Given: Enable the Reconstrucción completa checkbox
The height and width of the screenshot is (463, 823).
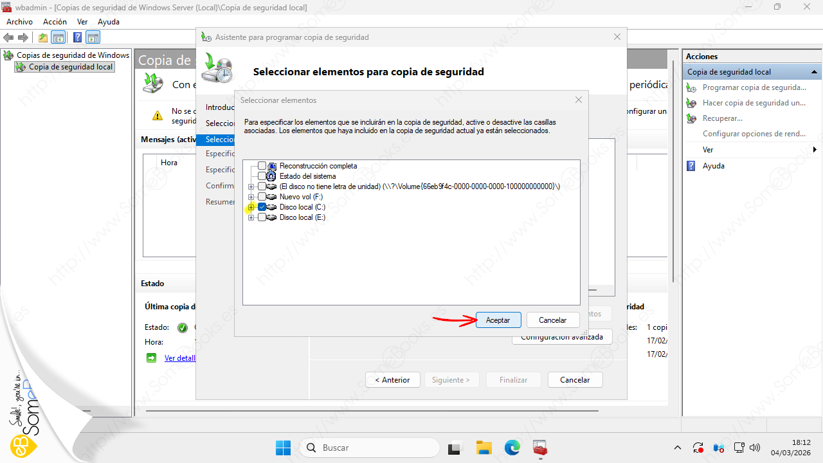Looking at the screenshot, I should pyautogui.click(x=262, y=166).
